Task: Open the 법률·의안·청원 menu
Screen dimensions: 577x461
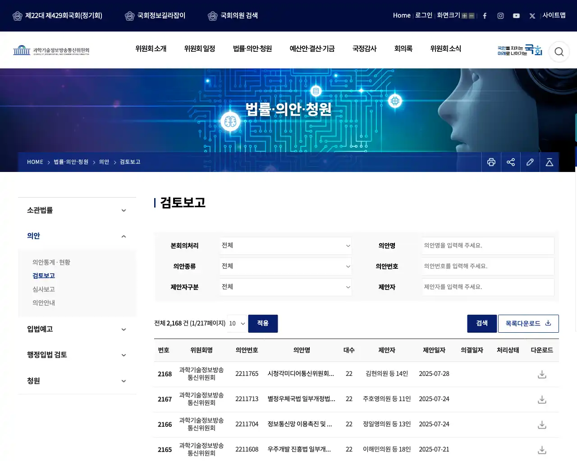Action: click(x=252, y=49)
